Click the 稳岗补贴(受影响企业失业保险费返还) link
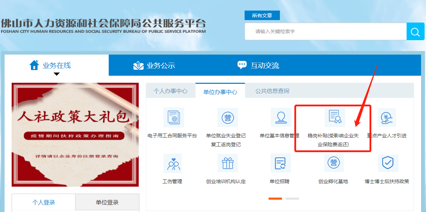Screen dimensions: 426x212 pyautogui.click(x=333, y=140)
